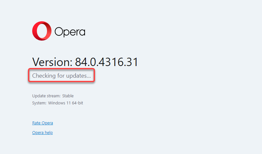Viewport: 262px width, 154px height.
Task: Select the "Checking for updates..." status text
Action: coord(61,76)
